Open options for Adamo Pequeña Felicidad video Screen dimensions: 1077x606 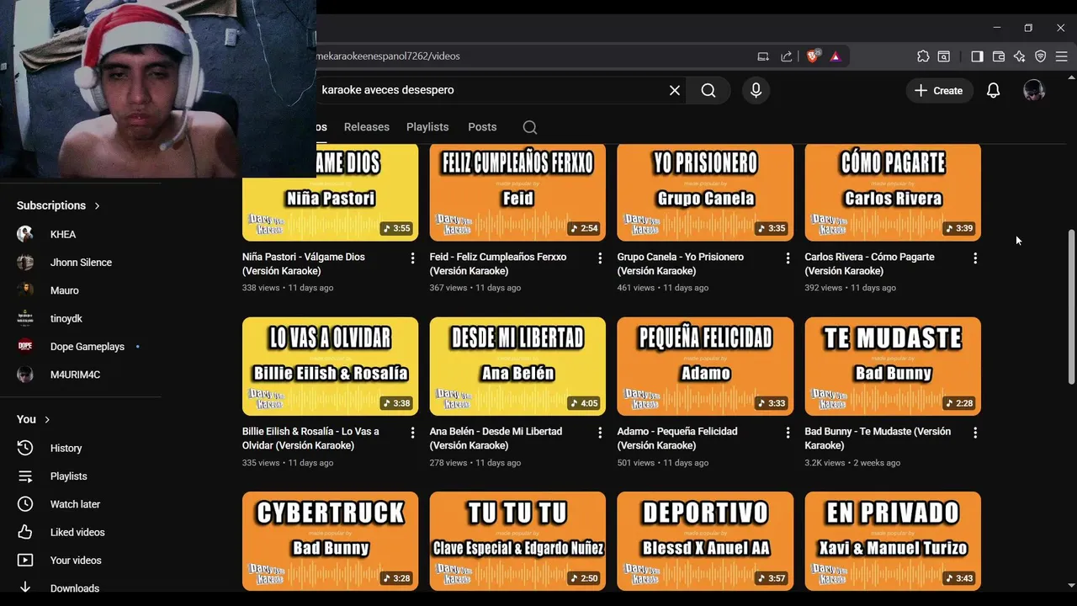tap(788, 433)
